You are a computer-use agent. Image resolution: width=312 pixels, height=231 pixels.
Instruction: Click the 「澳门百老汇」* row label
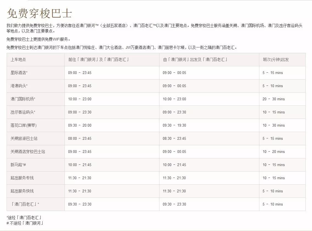coord(25,204)
